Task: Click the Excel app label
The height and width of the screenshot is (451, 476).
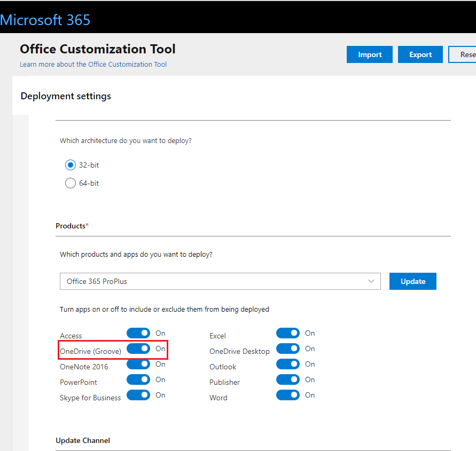Action: 217,336
